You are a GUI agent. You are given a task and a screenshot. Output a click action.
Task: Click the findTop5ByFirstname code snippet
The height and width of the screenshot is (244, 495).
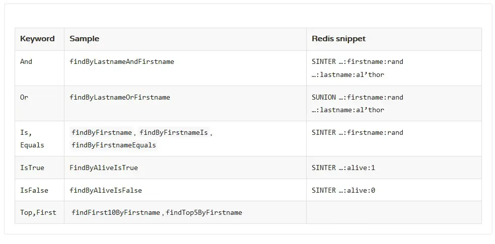204,212
